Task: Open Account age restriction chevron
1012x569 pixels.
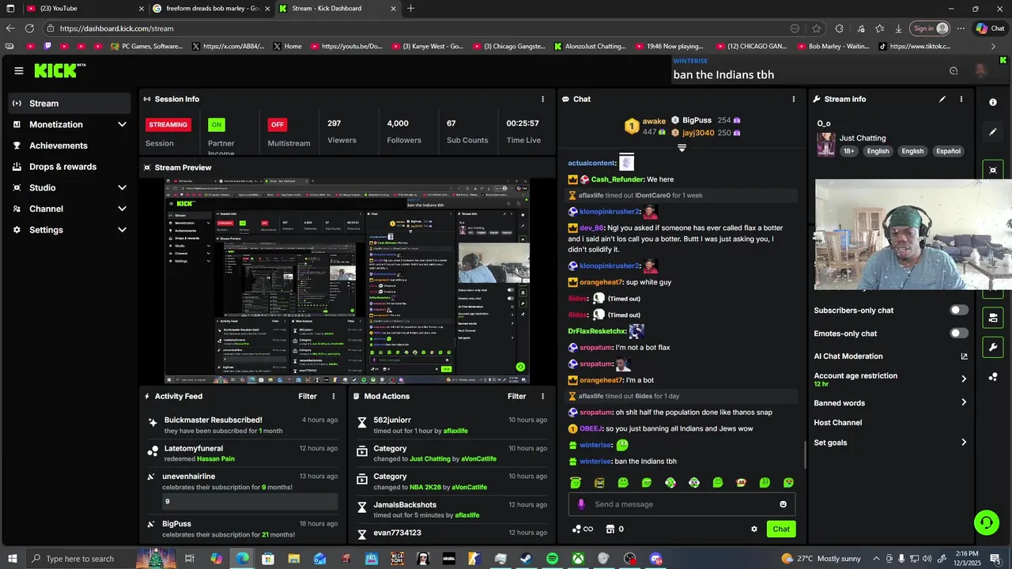Action: 964,379
